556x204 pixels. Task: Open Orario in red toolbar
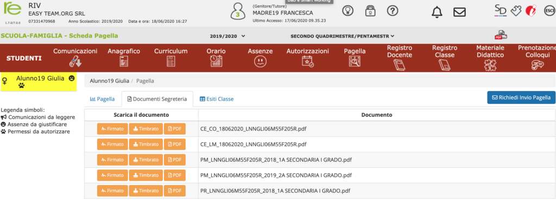216,58
